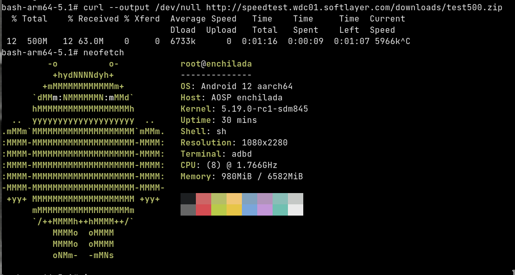Image resolution: width=515 pixels, height=275 pixels.
Task: Click the /dev/null argument in the curl command
Action: (177, 8)
